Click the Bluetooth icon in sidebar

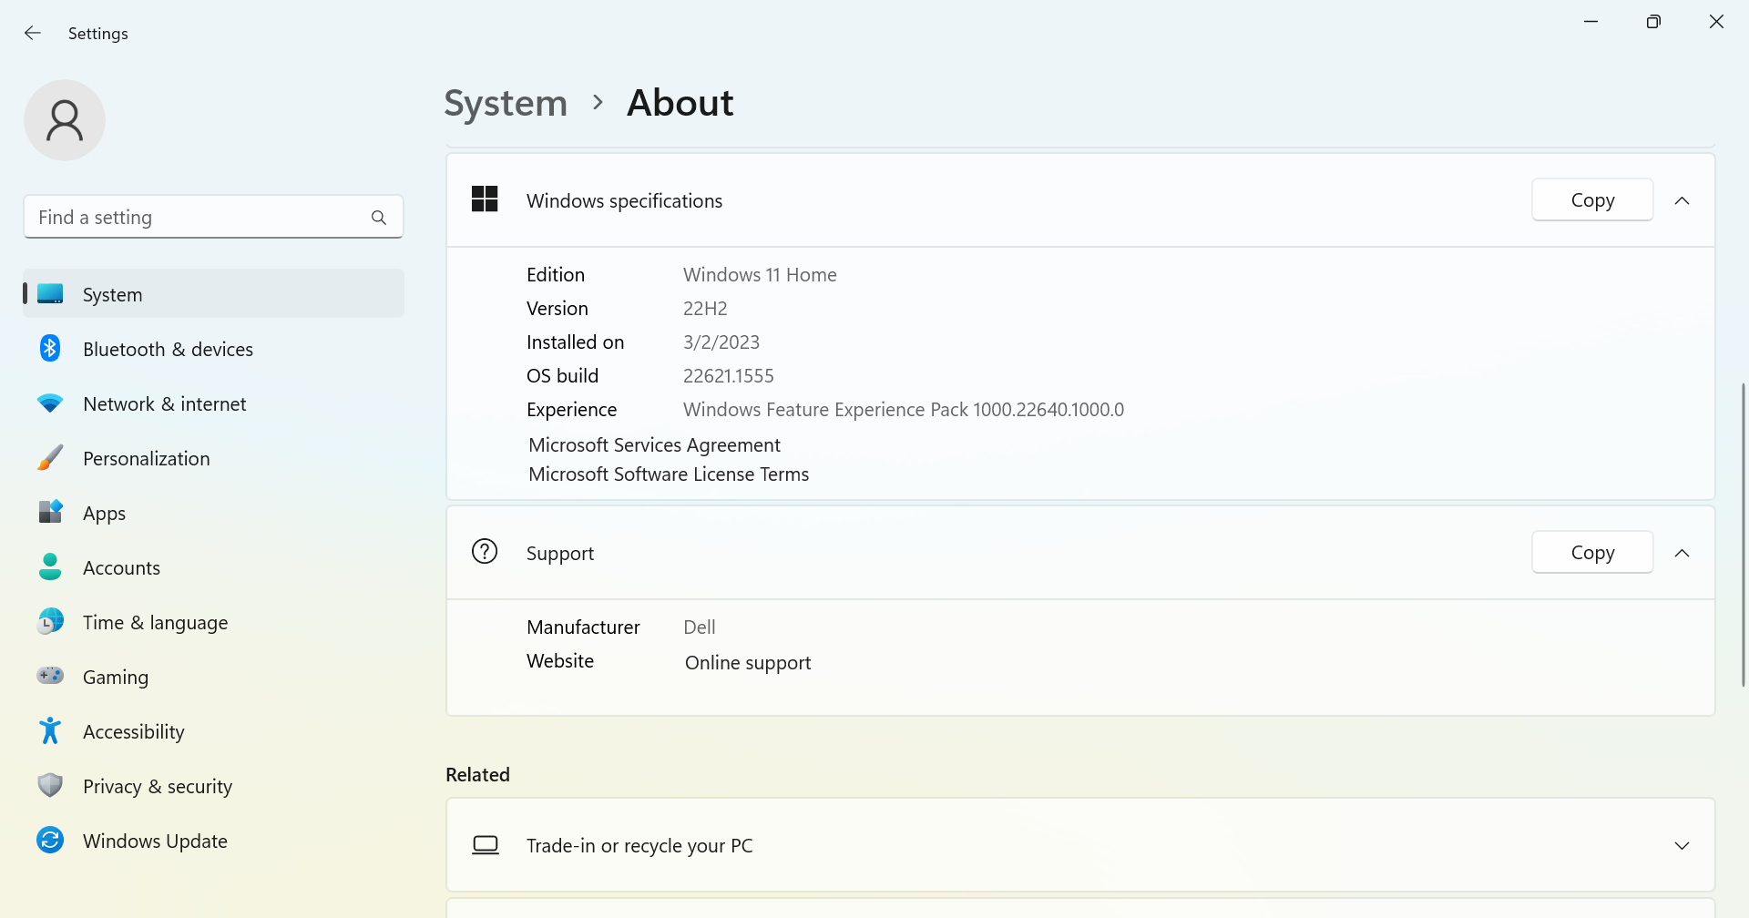50,348
